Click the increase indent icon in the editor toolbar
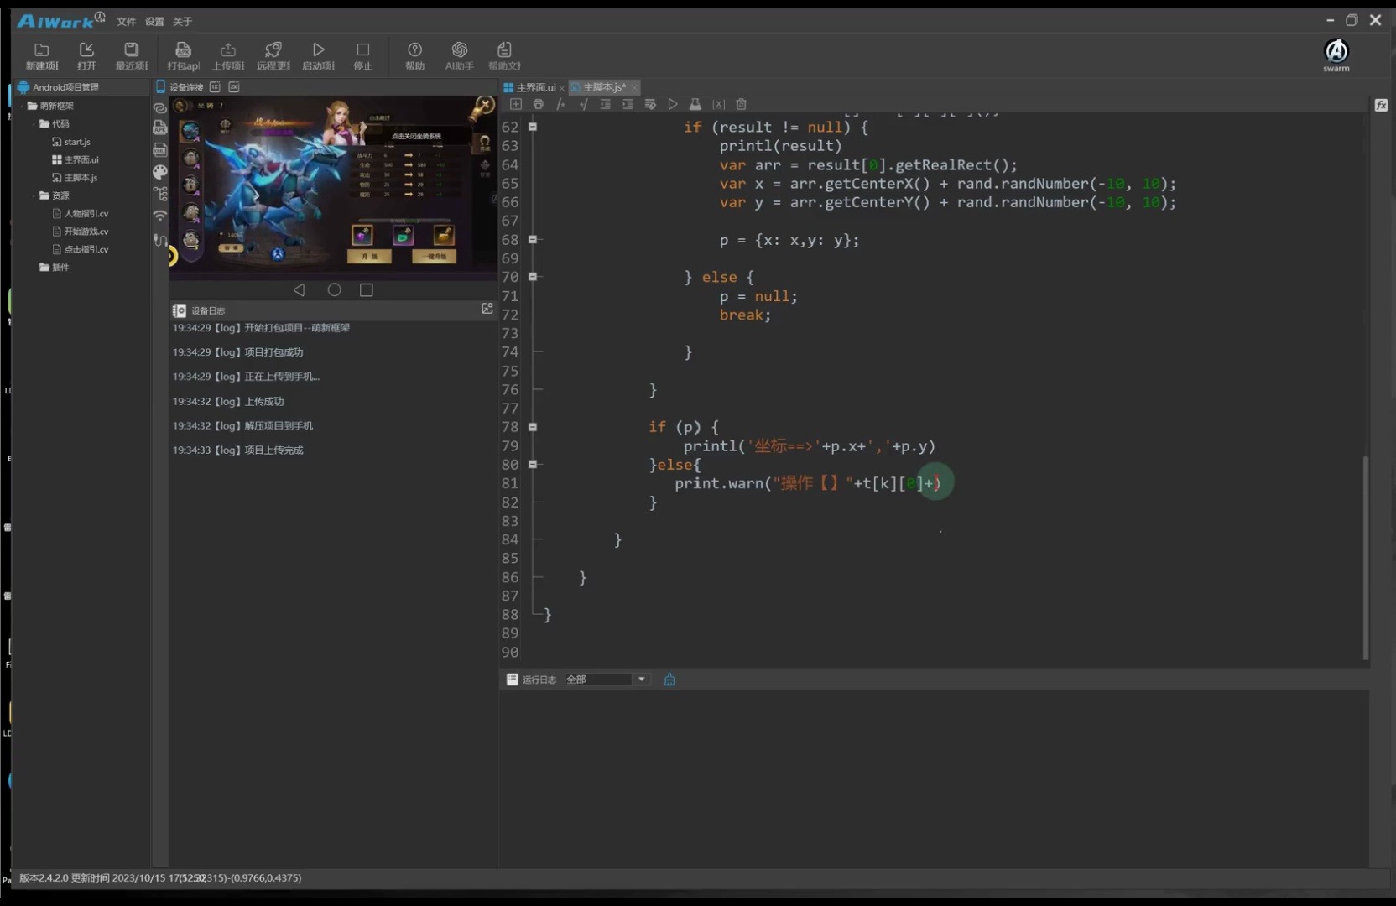1396x906 pixels. point(628,104)
